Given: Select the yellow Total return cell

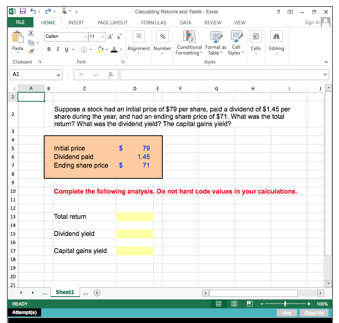Looking at the screenshot, I should (135, 217).
